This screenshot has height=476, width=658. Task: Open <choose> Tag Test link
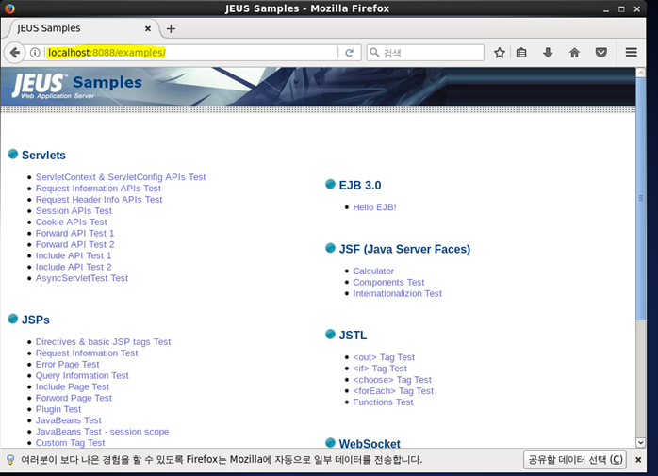[392, 380]
